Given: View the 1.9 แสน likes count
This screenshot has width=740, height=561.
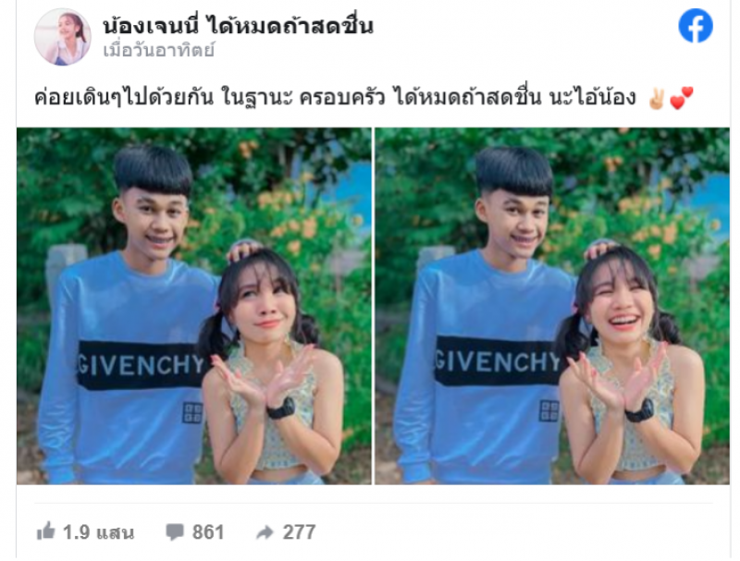Looking at the screenshot, I should pyautogui.click(x=98, y=532).
